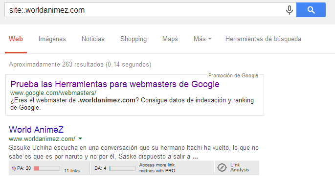
Task: Click the '11 links' text
Action: click(x=72, y=171)
